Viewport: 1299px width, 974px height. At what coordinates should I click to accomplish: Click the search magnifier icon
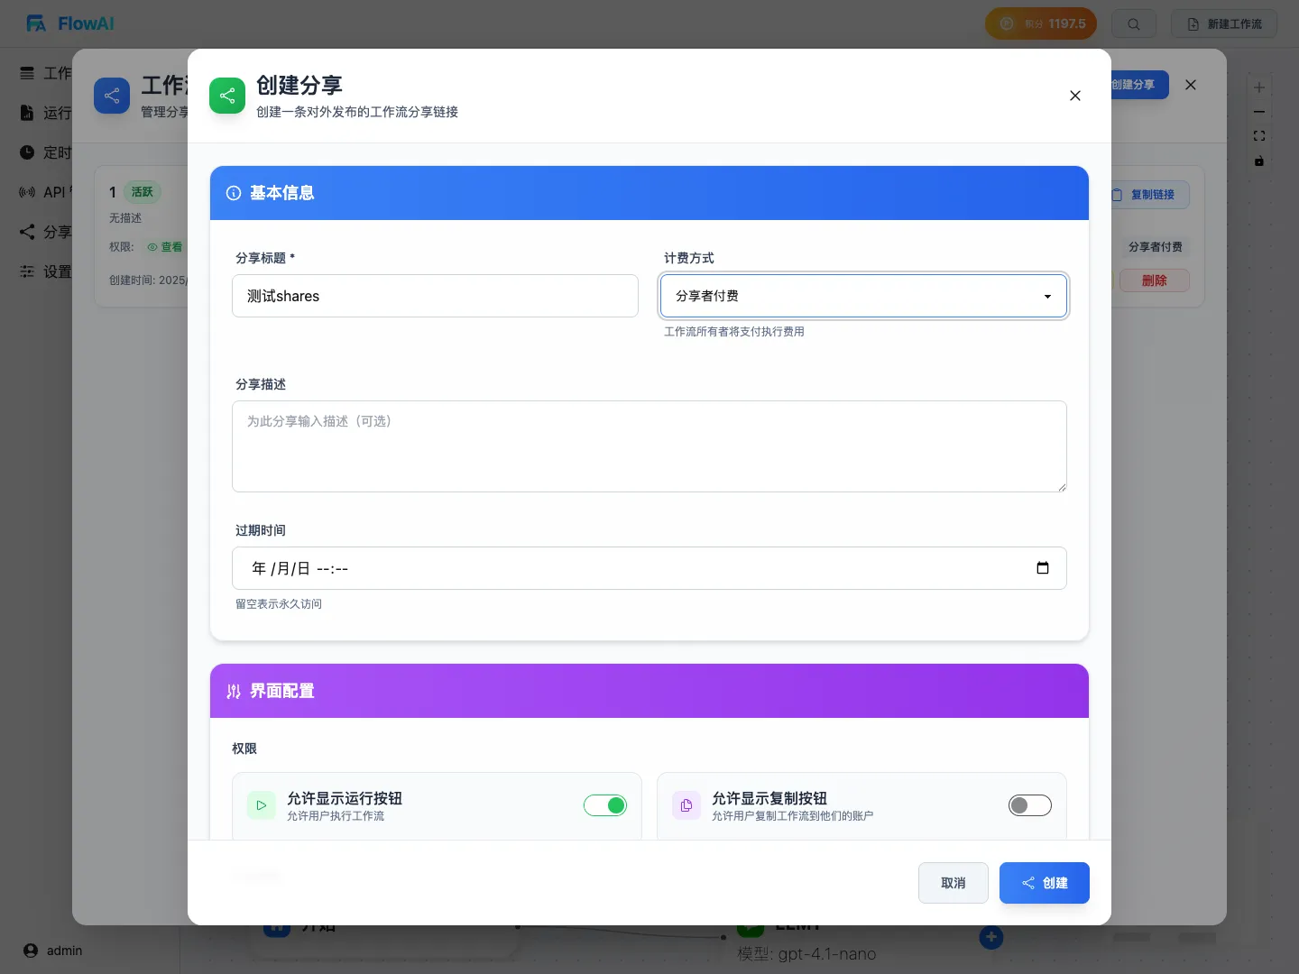point(1134,23)
